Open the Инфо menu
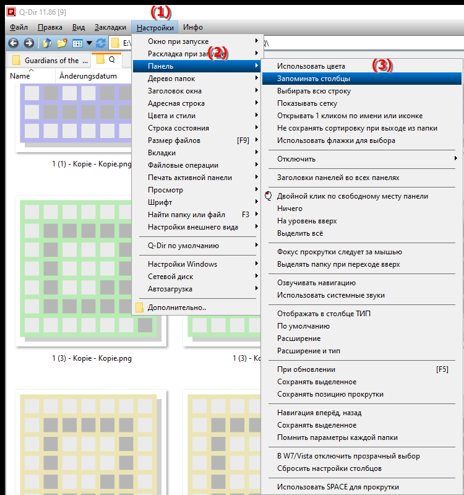The height and width of the screenshot is (495, 464). (193, 27)
